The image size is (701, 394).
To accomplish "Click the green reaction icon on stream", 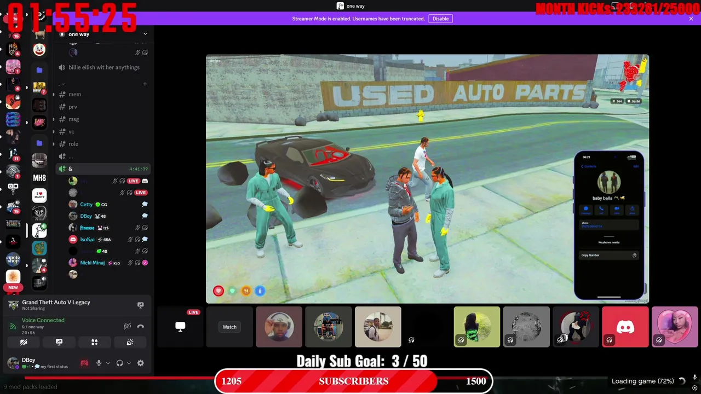I will pyautogui.click(x=232, y=291).
